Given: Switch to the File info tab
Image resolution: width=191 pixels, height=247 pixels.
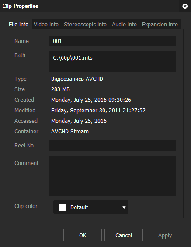Looking at the screenshot, I should tap(19, 24).
